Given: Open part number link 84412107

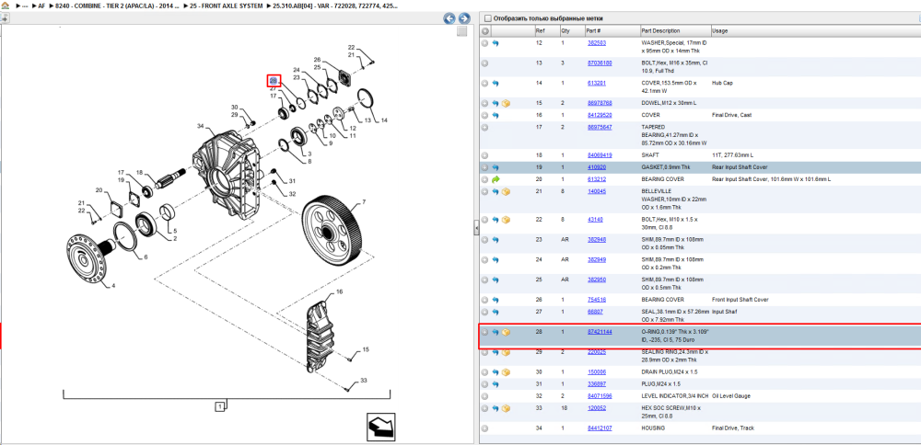Looking at the screenshot, I should tap(600, 428).
